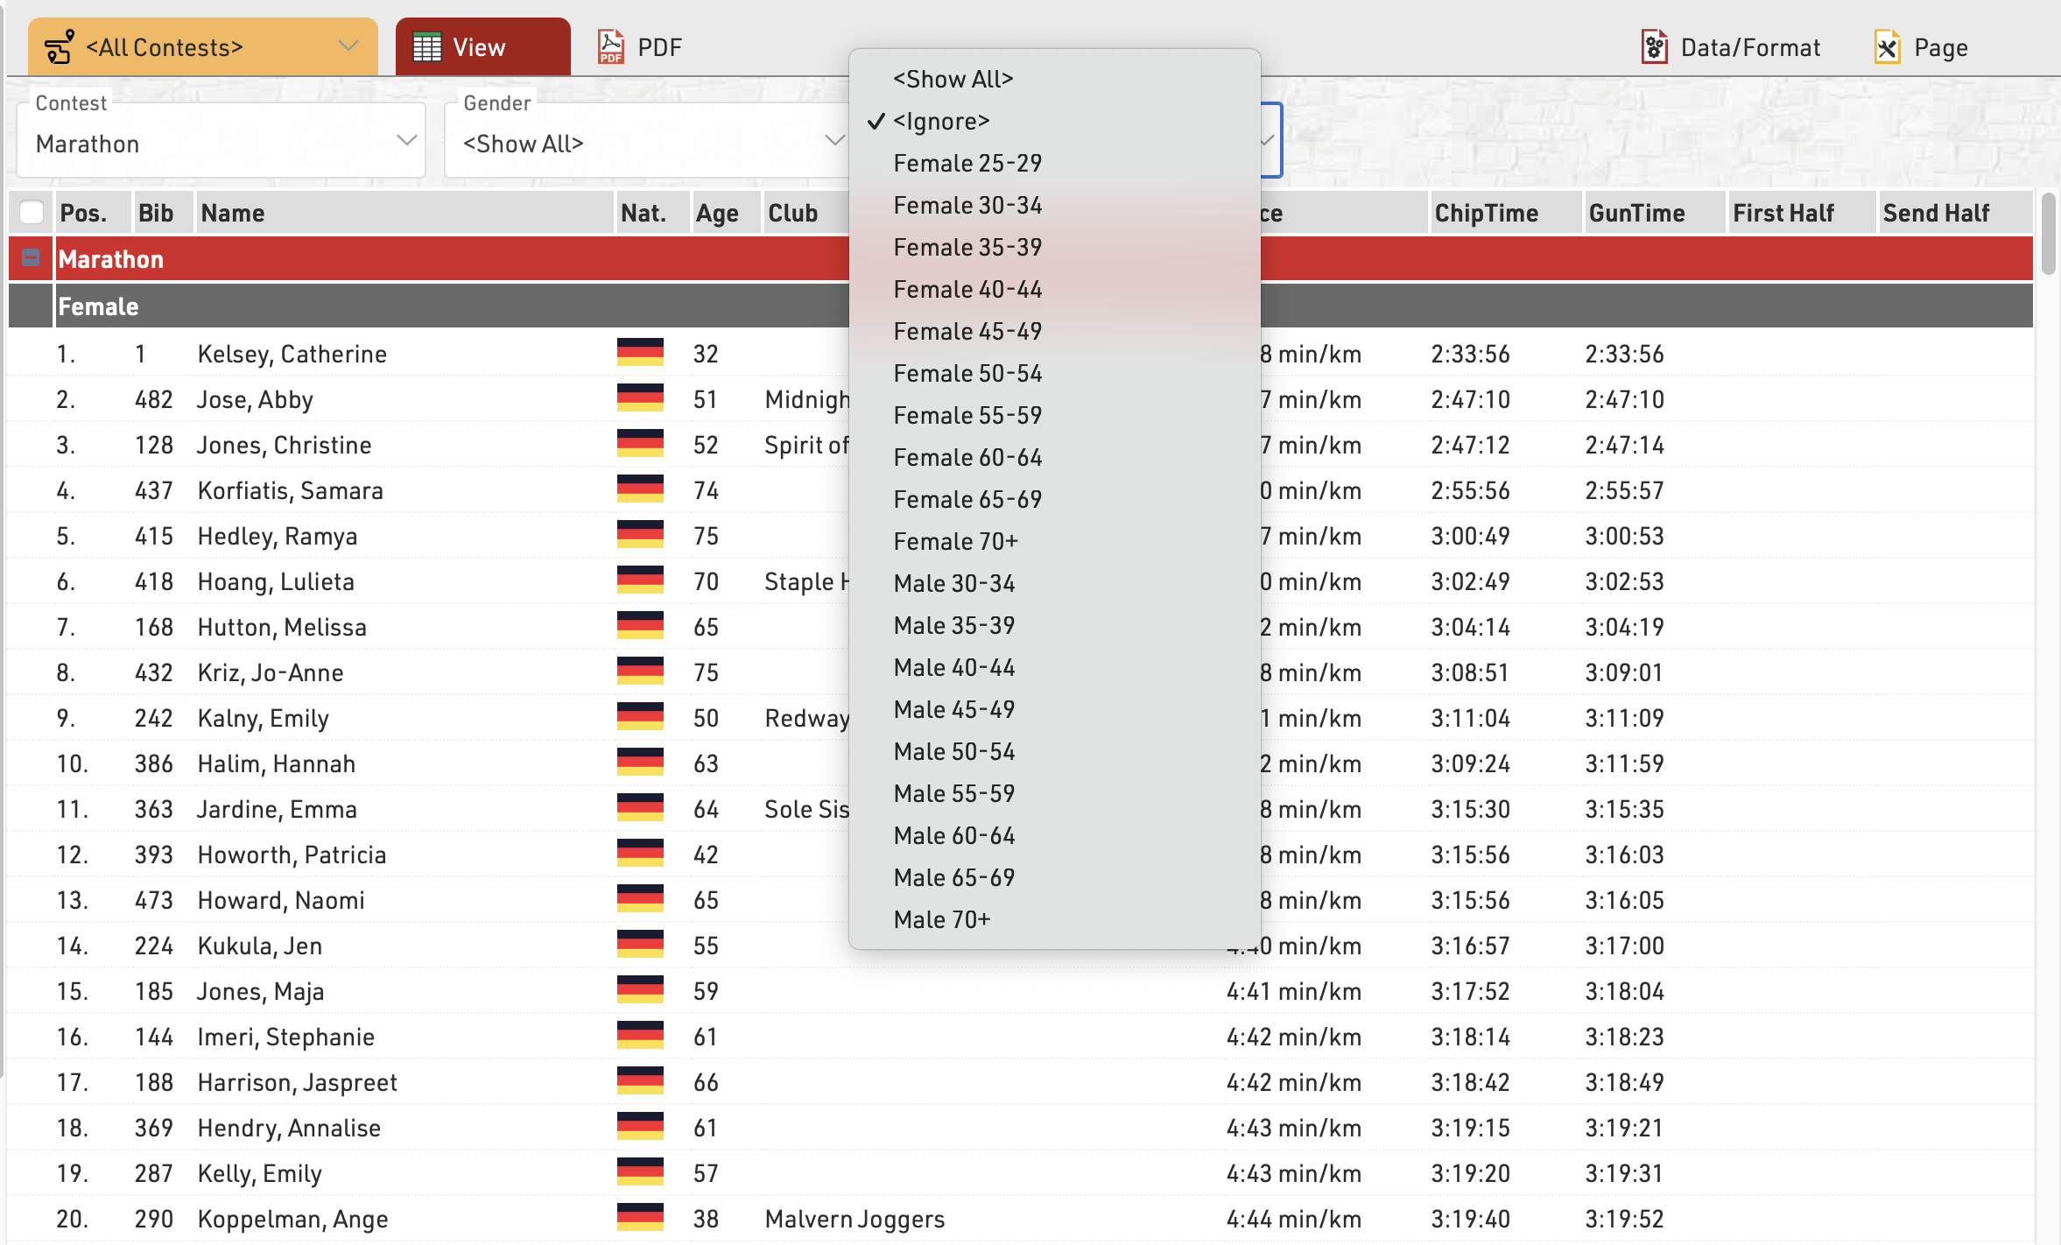This screenshot has width=2061, height=1245.
Task: Expand the All Contests chevron
Action: click(x=348, y=46)
